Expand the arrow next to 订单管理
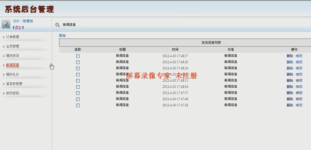 [x=3, y=37]
